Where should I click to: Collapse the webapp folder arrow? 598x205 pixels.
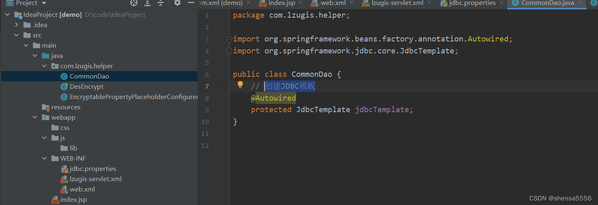point(35,117)
